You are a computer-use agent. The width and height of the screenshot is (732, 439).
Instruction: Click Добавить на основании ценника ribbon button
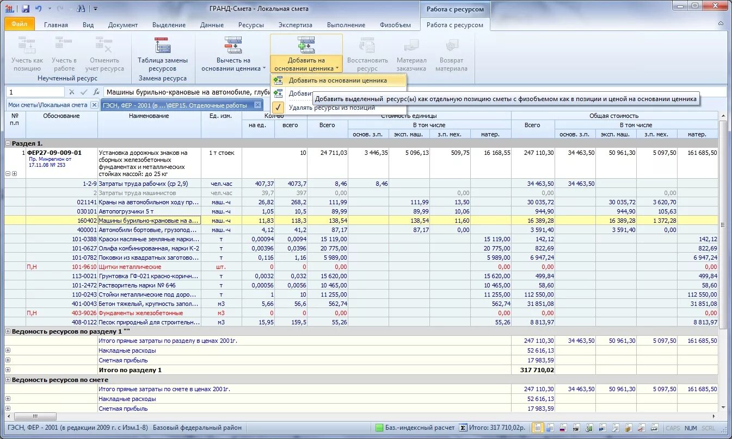pos(306,54)
